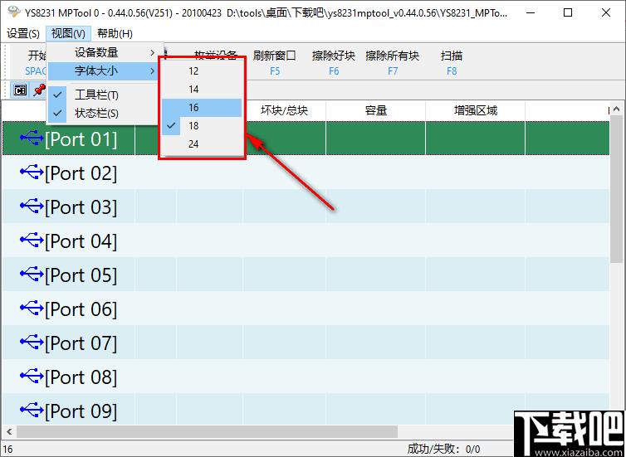
Task: Select the [Port 05] row
Action: tap(306, 275)
